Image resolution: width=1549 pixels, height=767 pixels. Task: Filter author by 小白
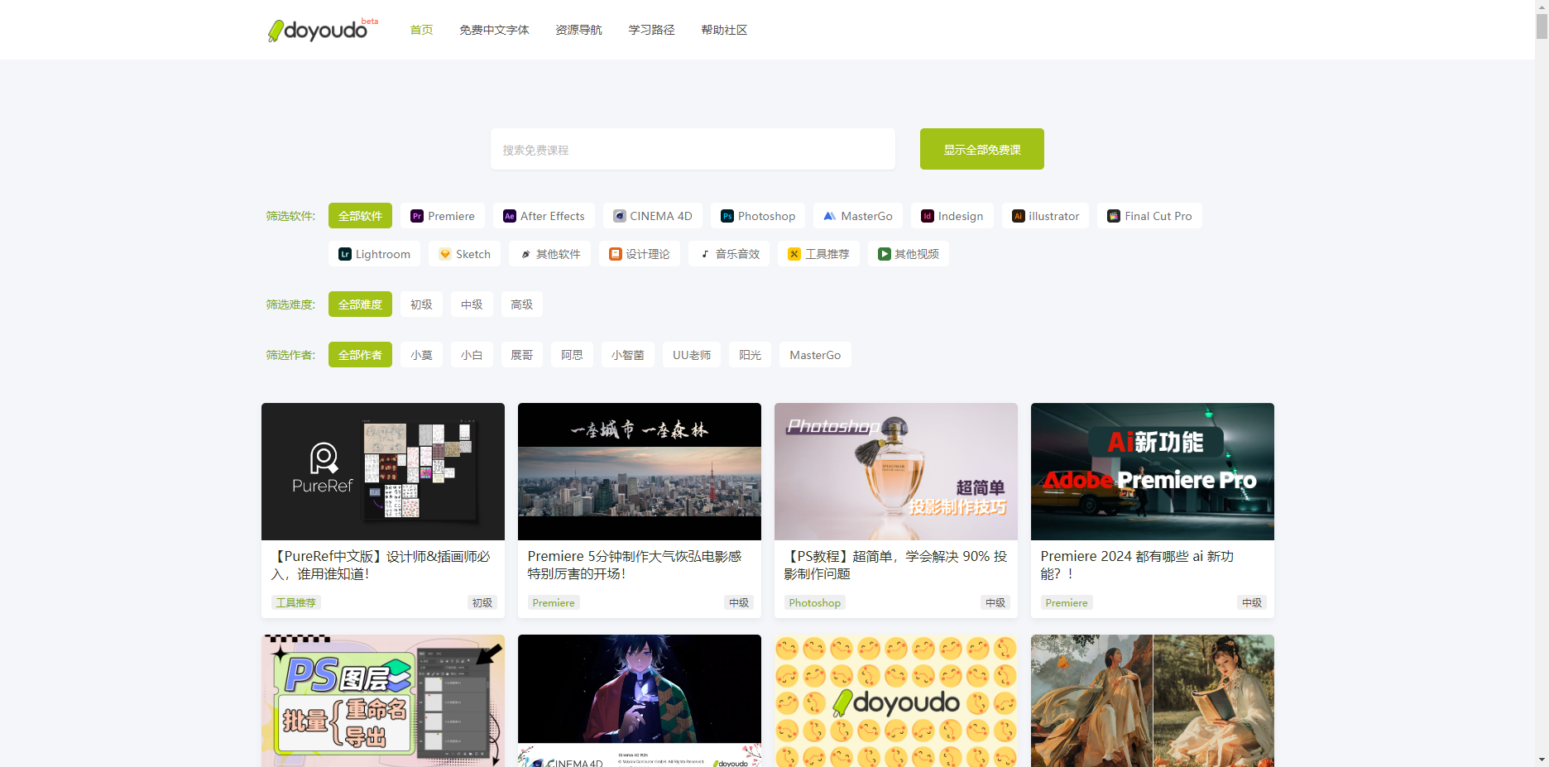(x=472, y=355)
